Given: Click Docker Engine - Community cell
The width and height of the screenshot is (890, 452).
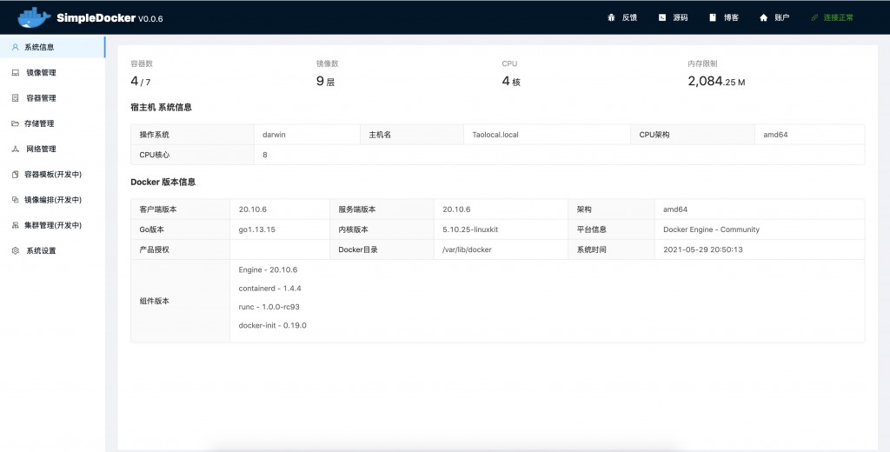Looking at the screenshot, I should click(x=760, y=229).
